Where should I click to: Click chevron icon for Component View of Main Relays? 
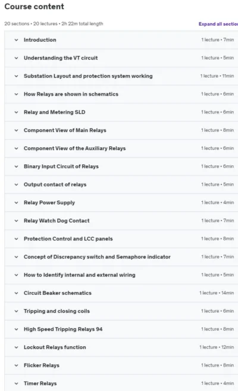coord(16,130)
